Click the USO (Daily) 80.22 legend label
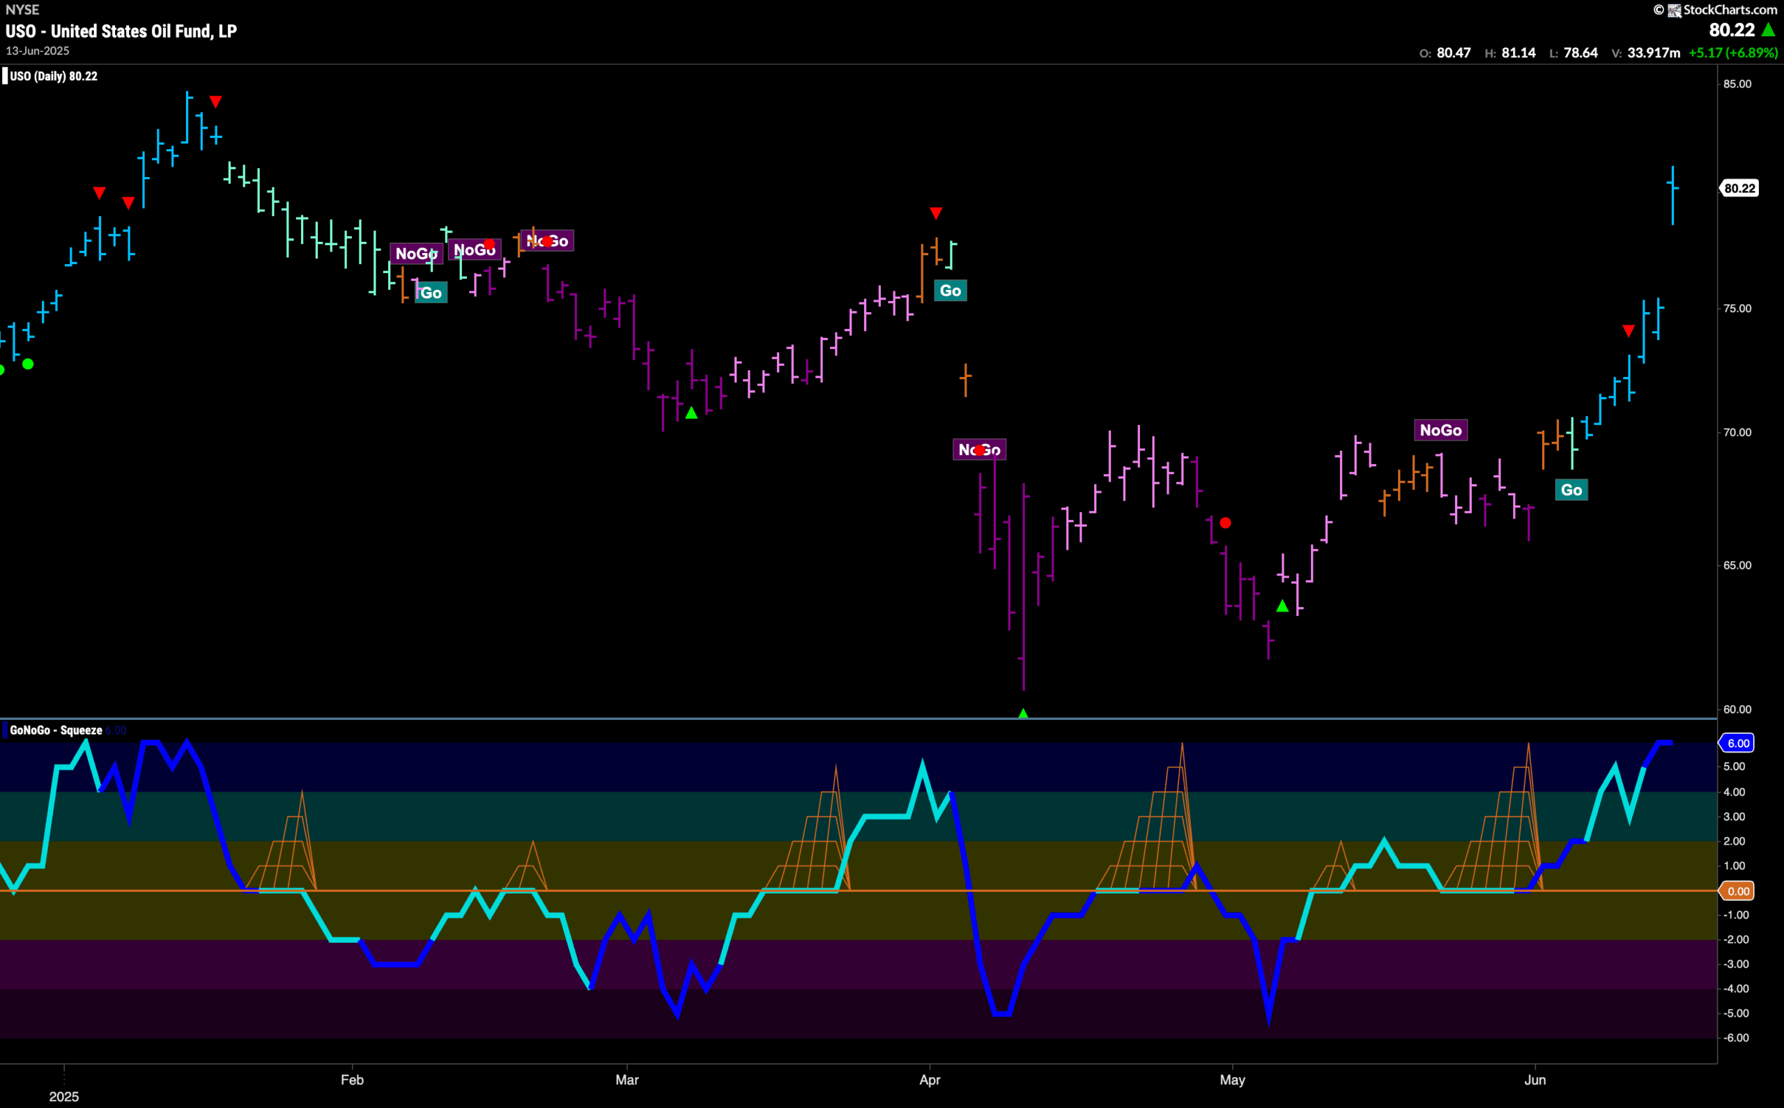Viewport: 1784px width, 1108px height. click(x=54, y=76)
